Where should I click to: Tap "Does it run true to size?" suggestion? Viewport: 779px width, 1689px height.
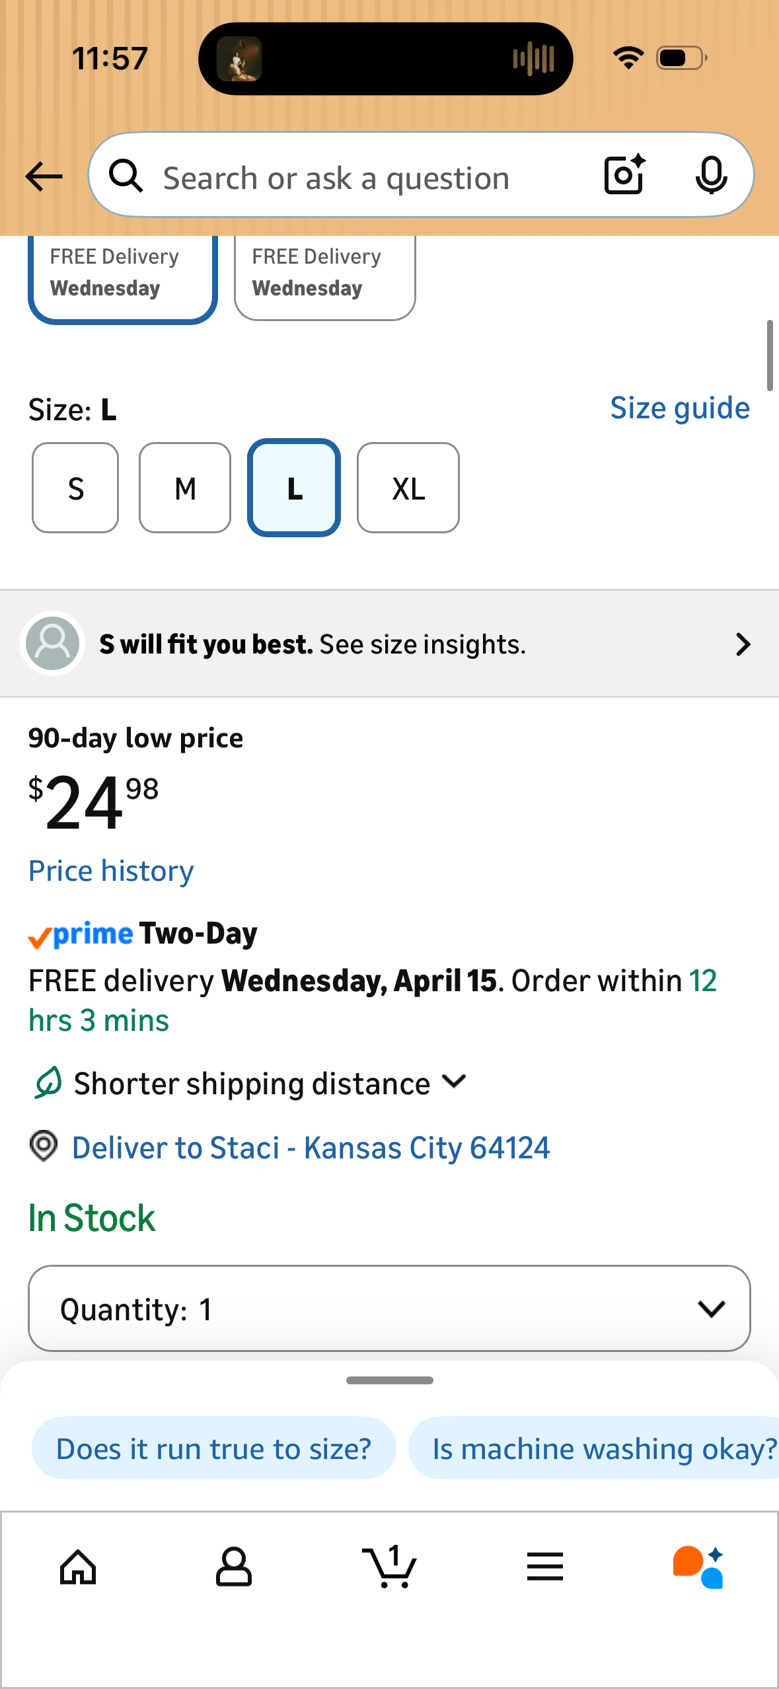[213, 1448]
